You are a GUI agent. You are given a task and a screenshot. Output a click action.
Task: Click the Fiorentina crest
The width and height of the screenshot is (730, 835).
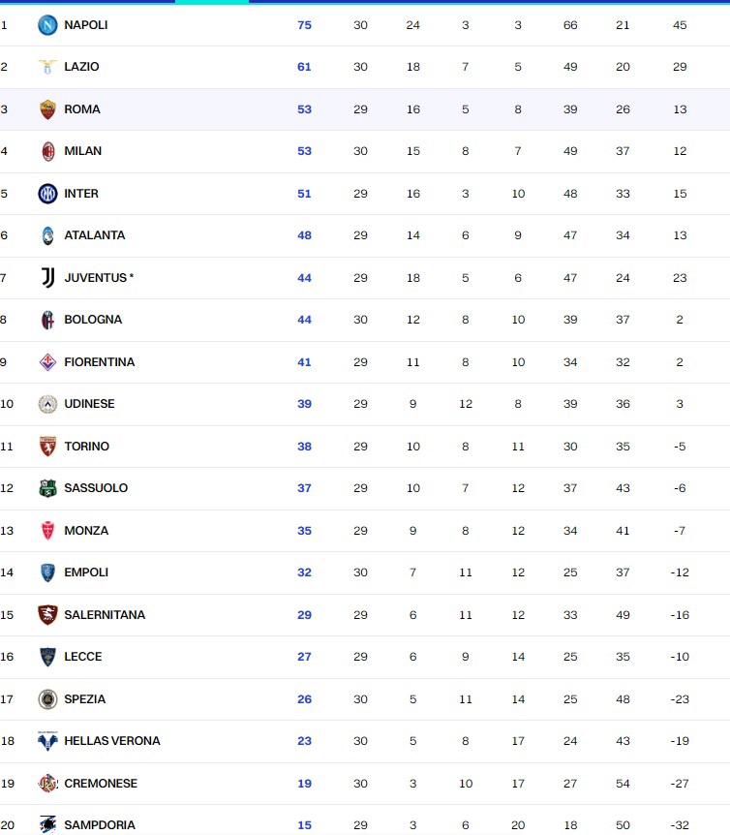(47, 362)
